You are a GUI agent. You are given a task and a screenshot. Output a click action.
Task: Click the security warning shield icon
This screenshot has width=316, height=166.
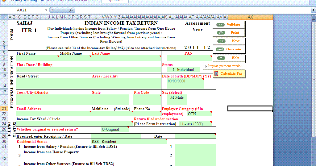[4, 1]
